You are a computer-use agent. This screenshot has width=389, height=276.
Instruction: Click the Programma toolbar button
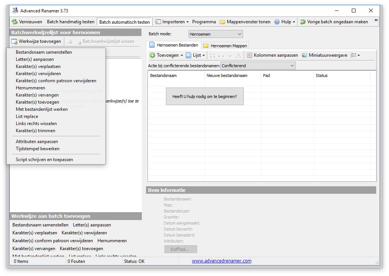tap(204, 22)
